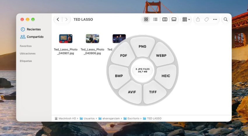Viewport: 248px width, 136px height.
Task: Convert to AVIF in the radial menu
Action: (132, 92)
